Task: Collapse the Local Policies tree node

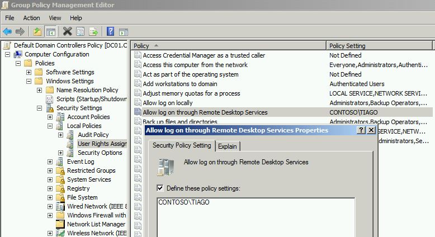Action: pyautogui.click(x=50, y=126)
